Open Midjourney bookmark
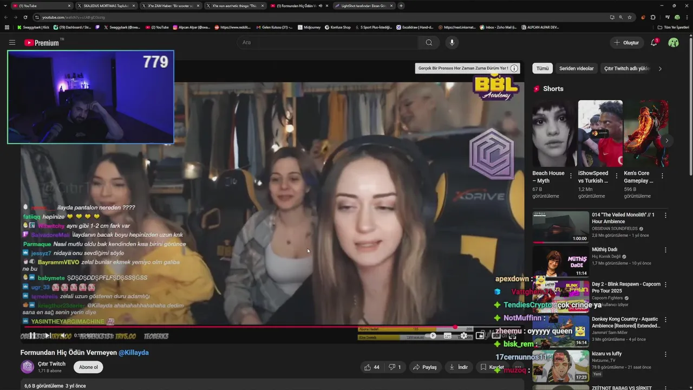Viewport: 693px width, 390px height. (309, 27)
